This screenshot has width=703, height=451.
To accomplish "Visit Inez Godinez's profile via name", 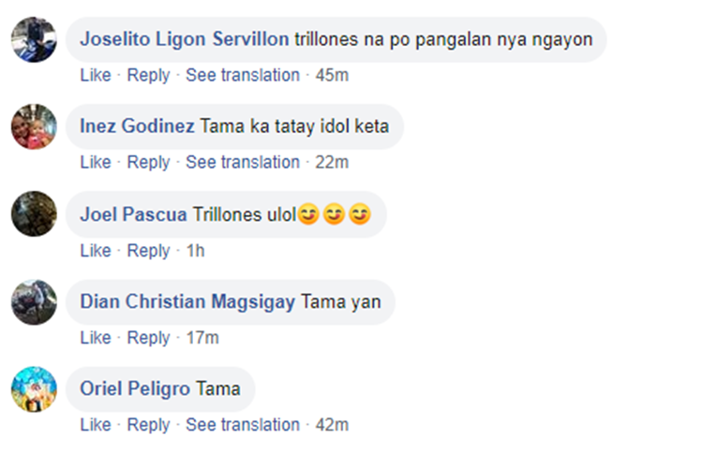I will [137, 126].
